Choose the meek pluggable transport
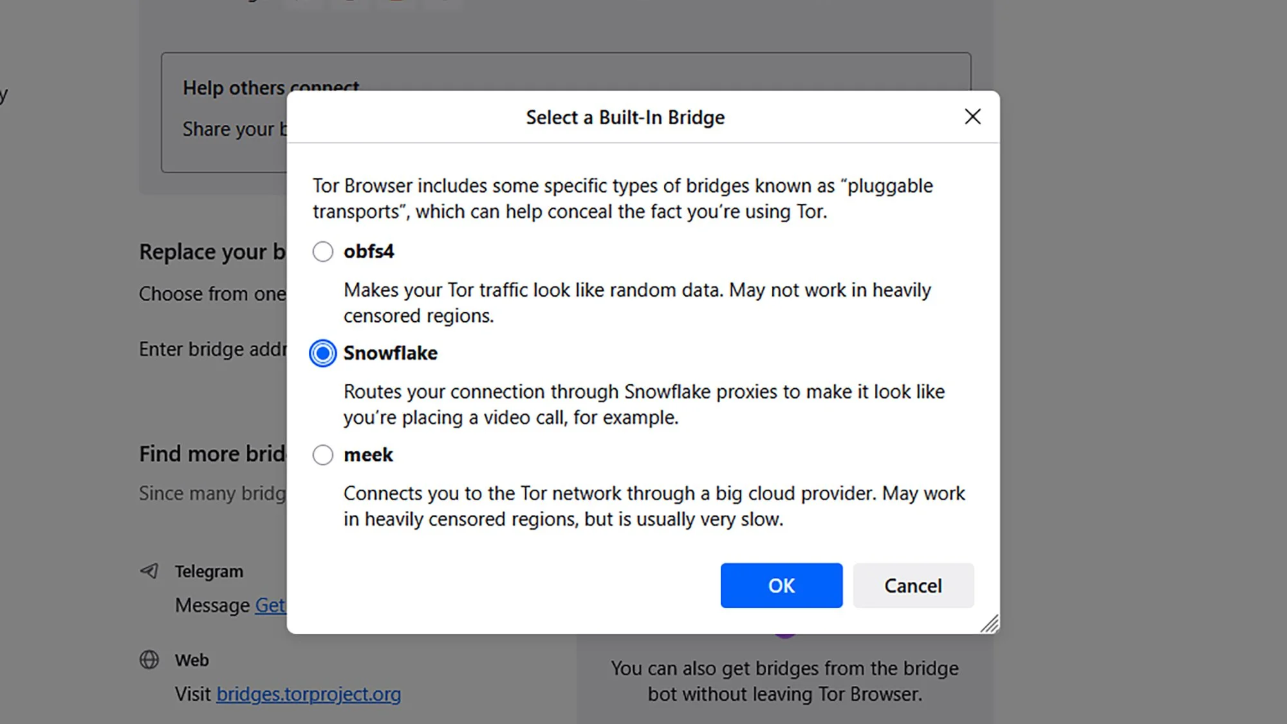This screenshot has width=1287, height=724. (323, 454)
